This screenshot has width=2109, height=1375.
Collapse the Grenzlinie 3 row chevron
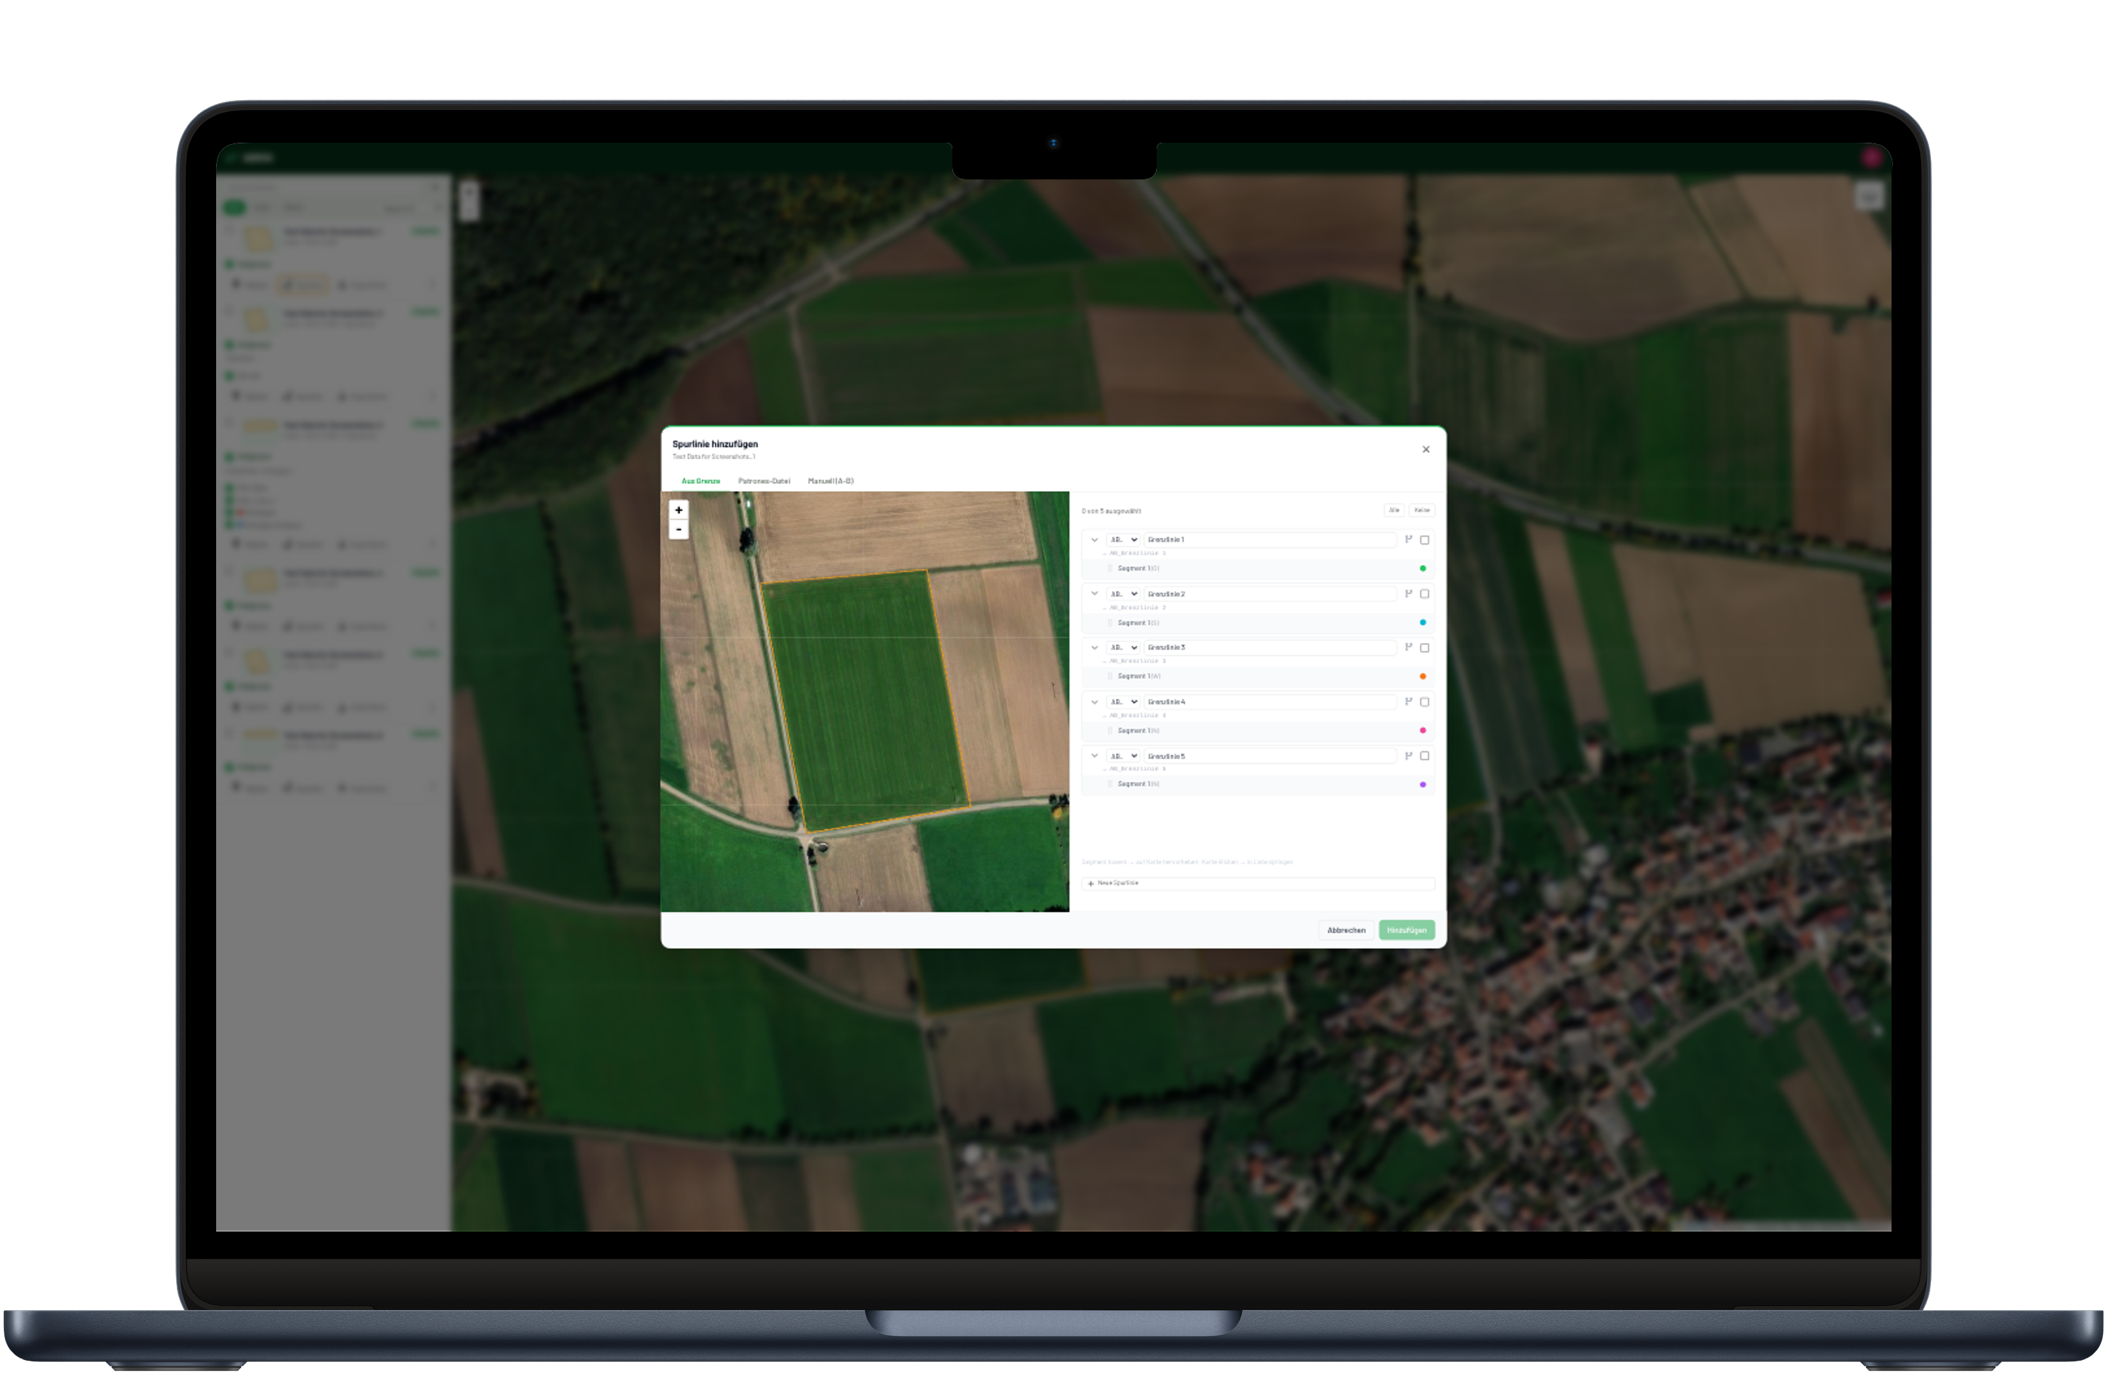tap(1094, 648)
